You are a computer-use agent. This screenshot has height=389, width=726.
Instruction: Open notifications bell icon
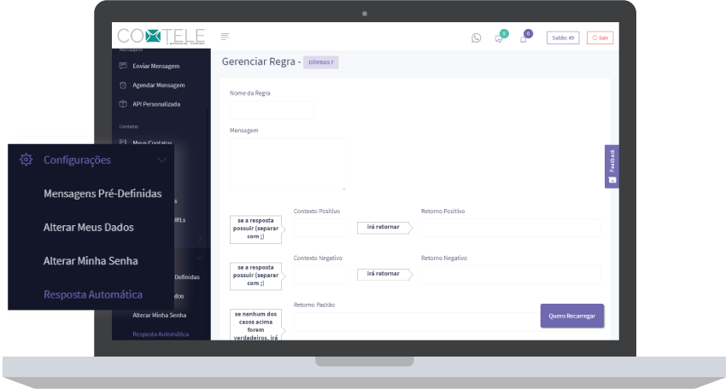524,39
